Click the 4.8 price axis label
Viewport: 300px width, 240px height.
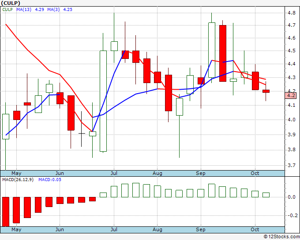(x=292, y=13)
